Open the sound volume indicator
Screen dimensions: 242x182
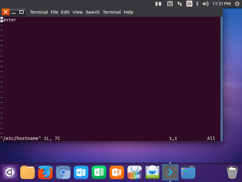point(205,4)
